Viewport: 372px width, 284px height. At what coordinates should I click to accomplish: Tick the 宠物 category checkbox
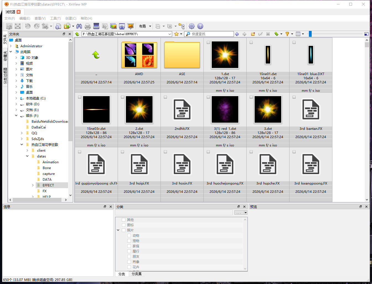pyautogui.click(x=129, y=241)
